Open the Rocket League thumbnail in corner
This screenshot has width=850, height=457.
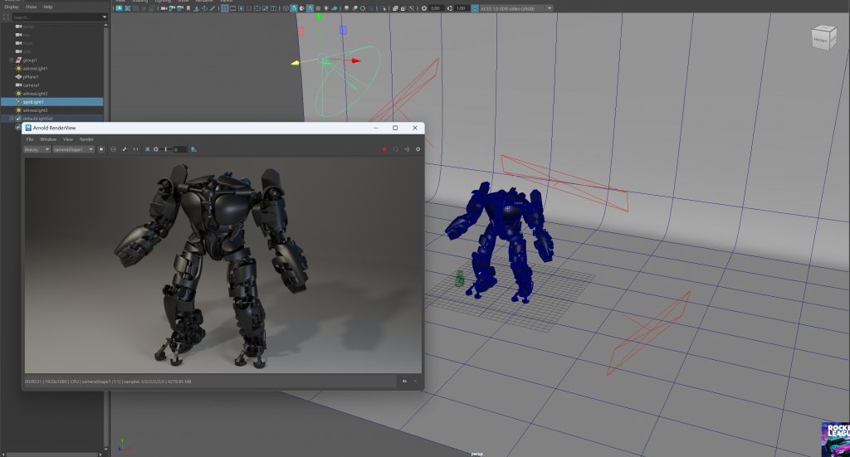835,439
